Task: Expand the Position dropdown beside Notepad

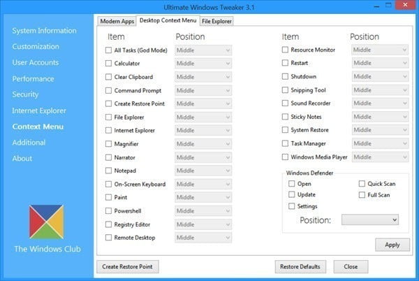Action: coord(203,171)
